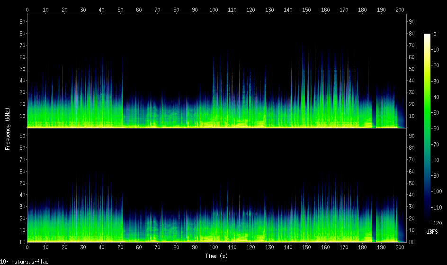Click '50' kHz tick, upper channel right axis
The image size is (447, 265).
coord(411,69)
